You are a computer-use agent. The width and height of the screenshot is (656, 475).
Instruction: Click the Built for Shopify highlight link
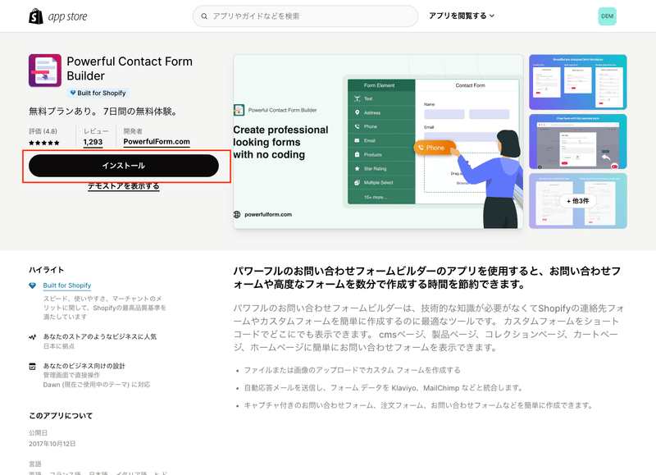click(x=67, y=285)
